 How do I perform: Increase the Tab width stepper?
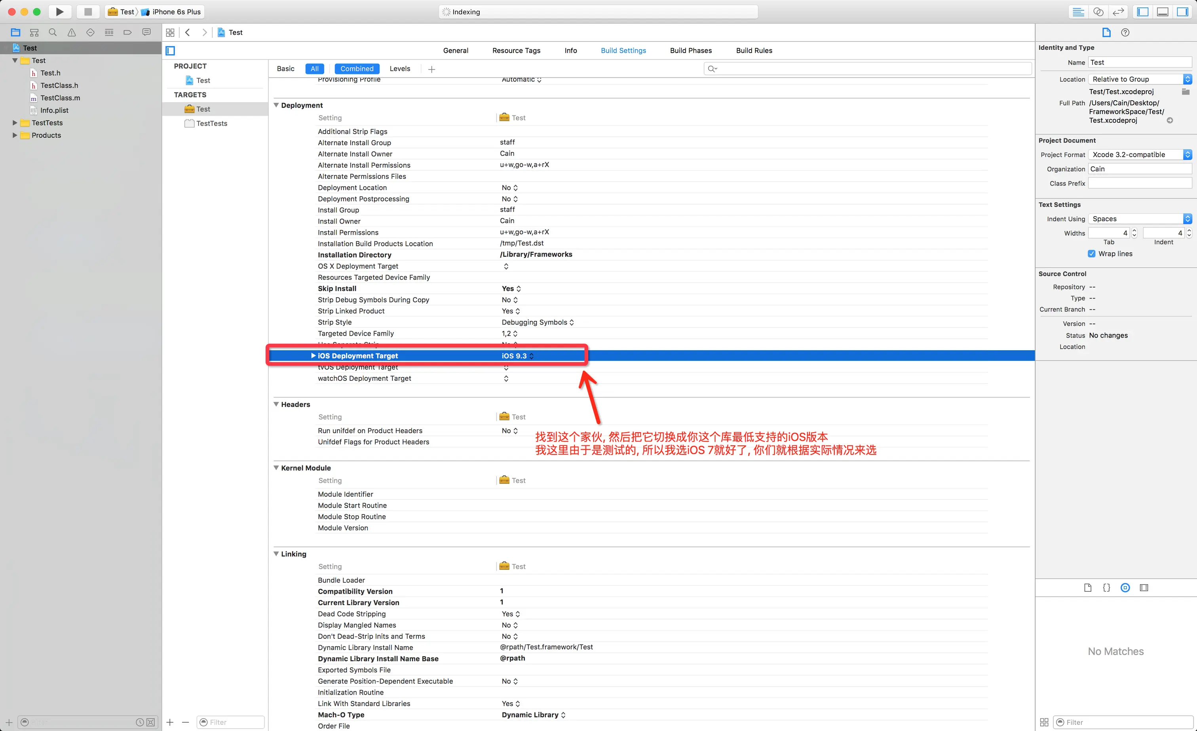pyautogui.click(x=1134, y=231)
